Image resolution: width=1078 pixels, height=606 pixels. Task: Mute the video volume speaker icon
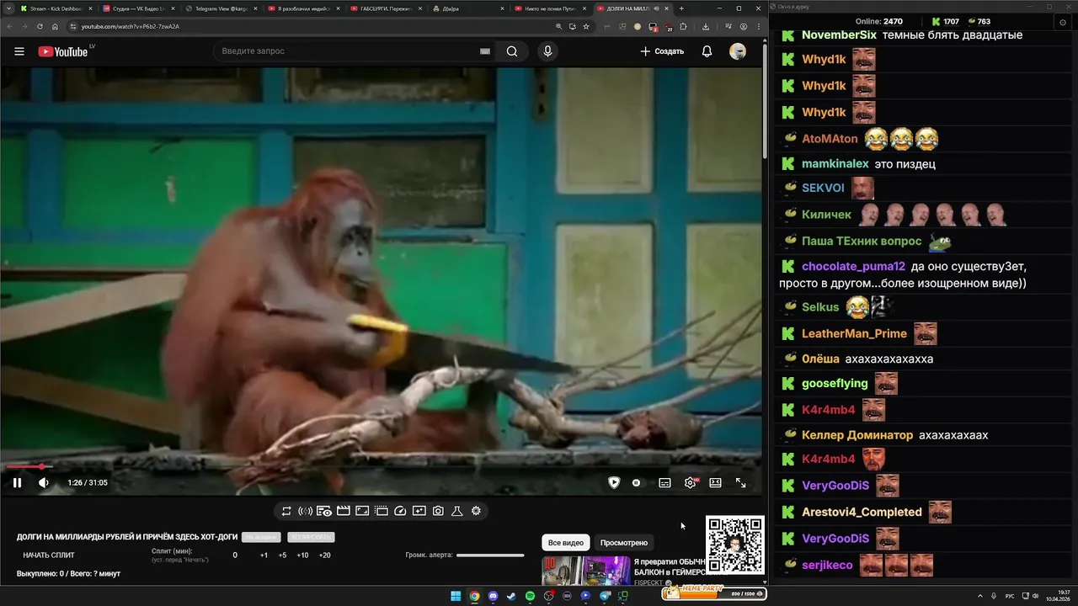click(x=44, y=482)
